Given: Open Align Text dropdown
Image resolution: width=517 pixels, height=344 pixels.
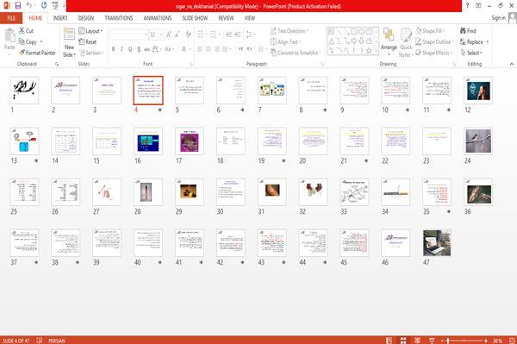Looking at the screenshot, I should click(285, 42).
